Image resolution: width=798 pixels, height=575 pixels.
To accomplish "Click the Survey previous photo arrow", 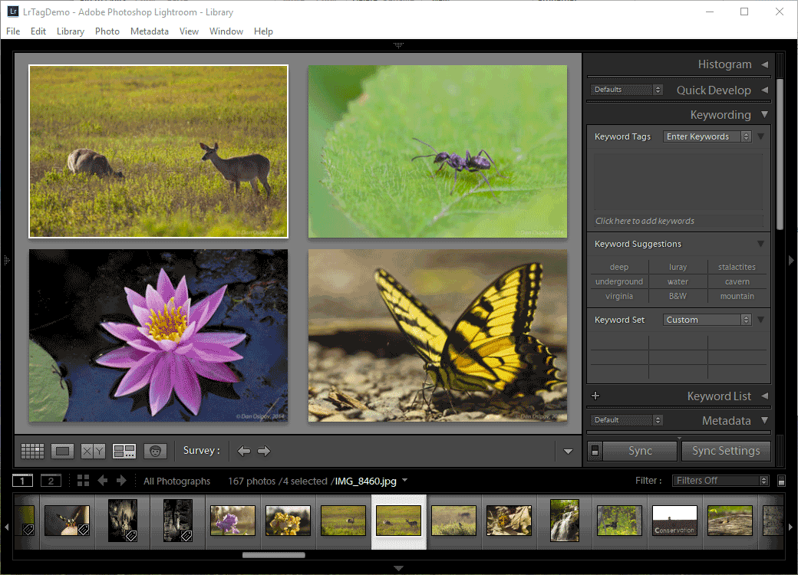I will tap(244, 452).
